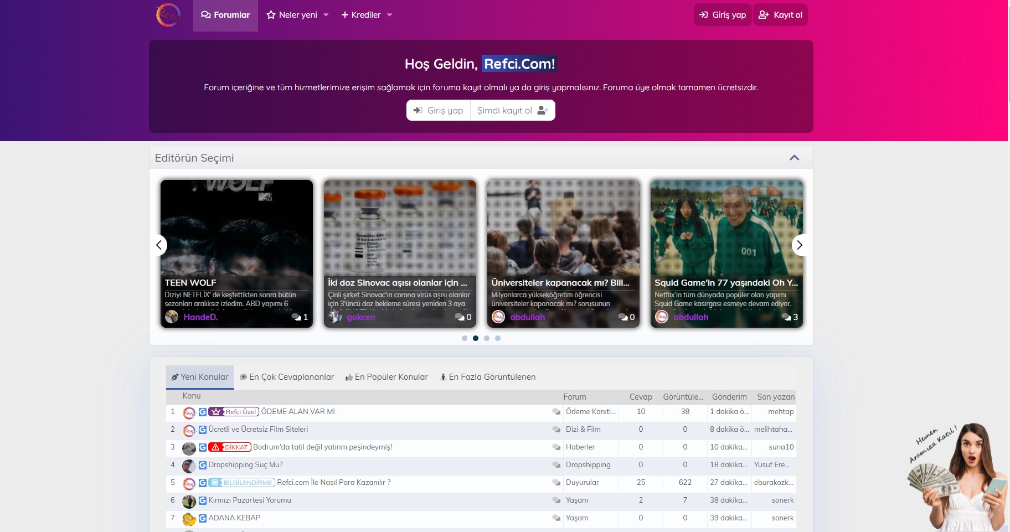Expand the Neler yeni dropdown arrow

pyautogui.click(x=326, y=15)
